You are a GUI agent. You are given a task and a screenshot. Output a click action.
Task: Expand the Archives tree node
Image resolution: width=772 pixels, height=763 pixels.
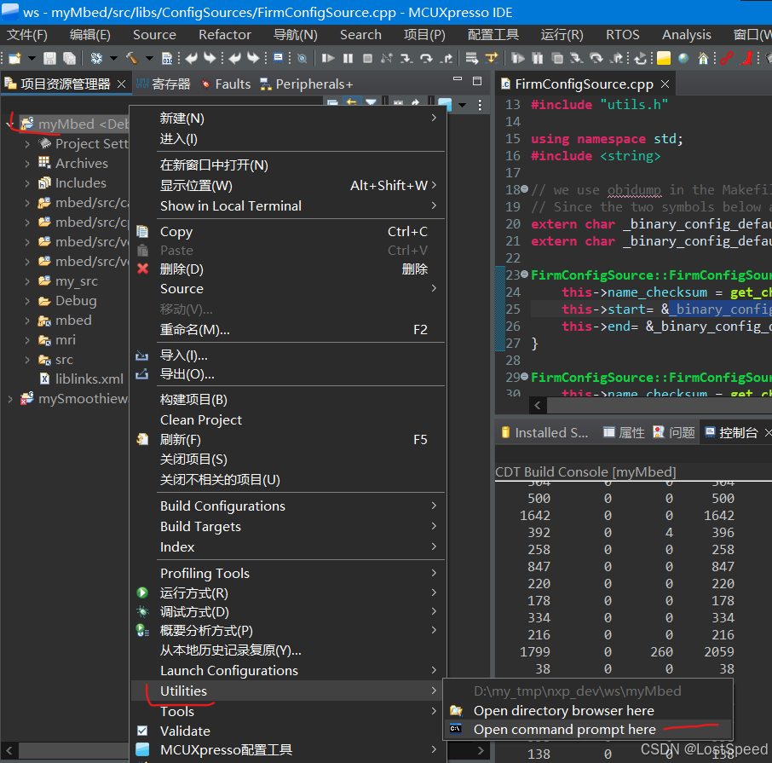pyautogui.click(x=27, y=164)
